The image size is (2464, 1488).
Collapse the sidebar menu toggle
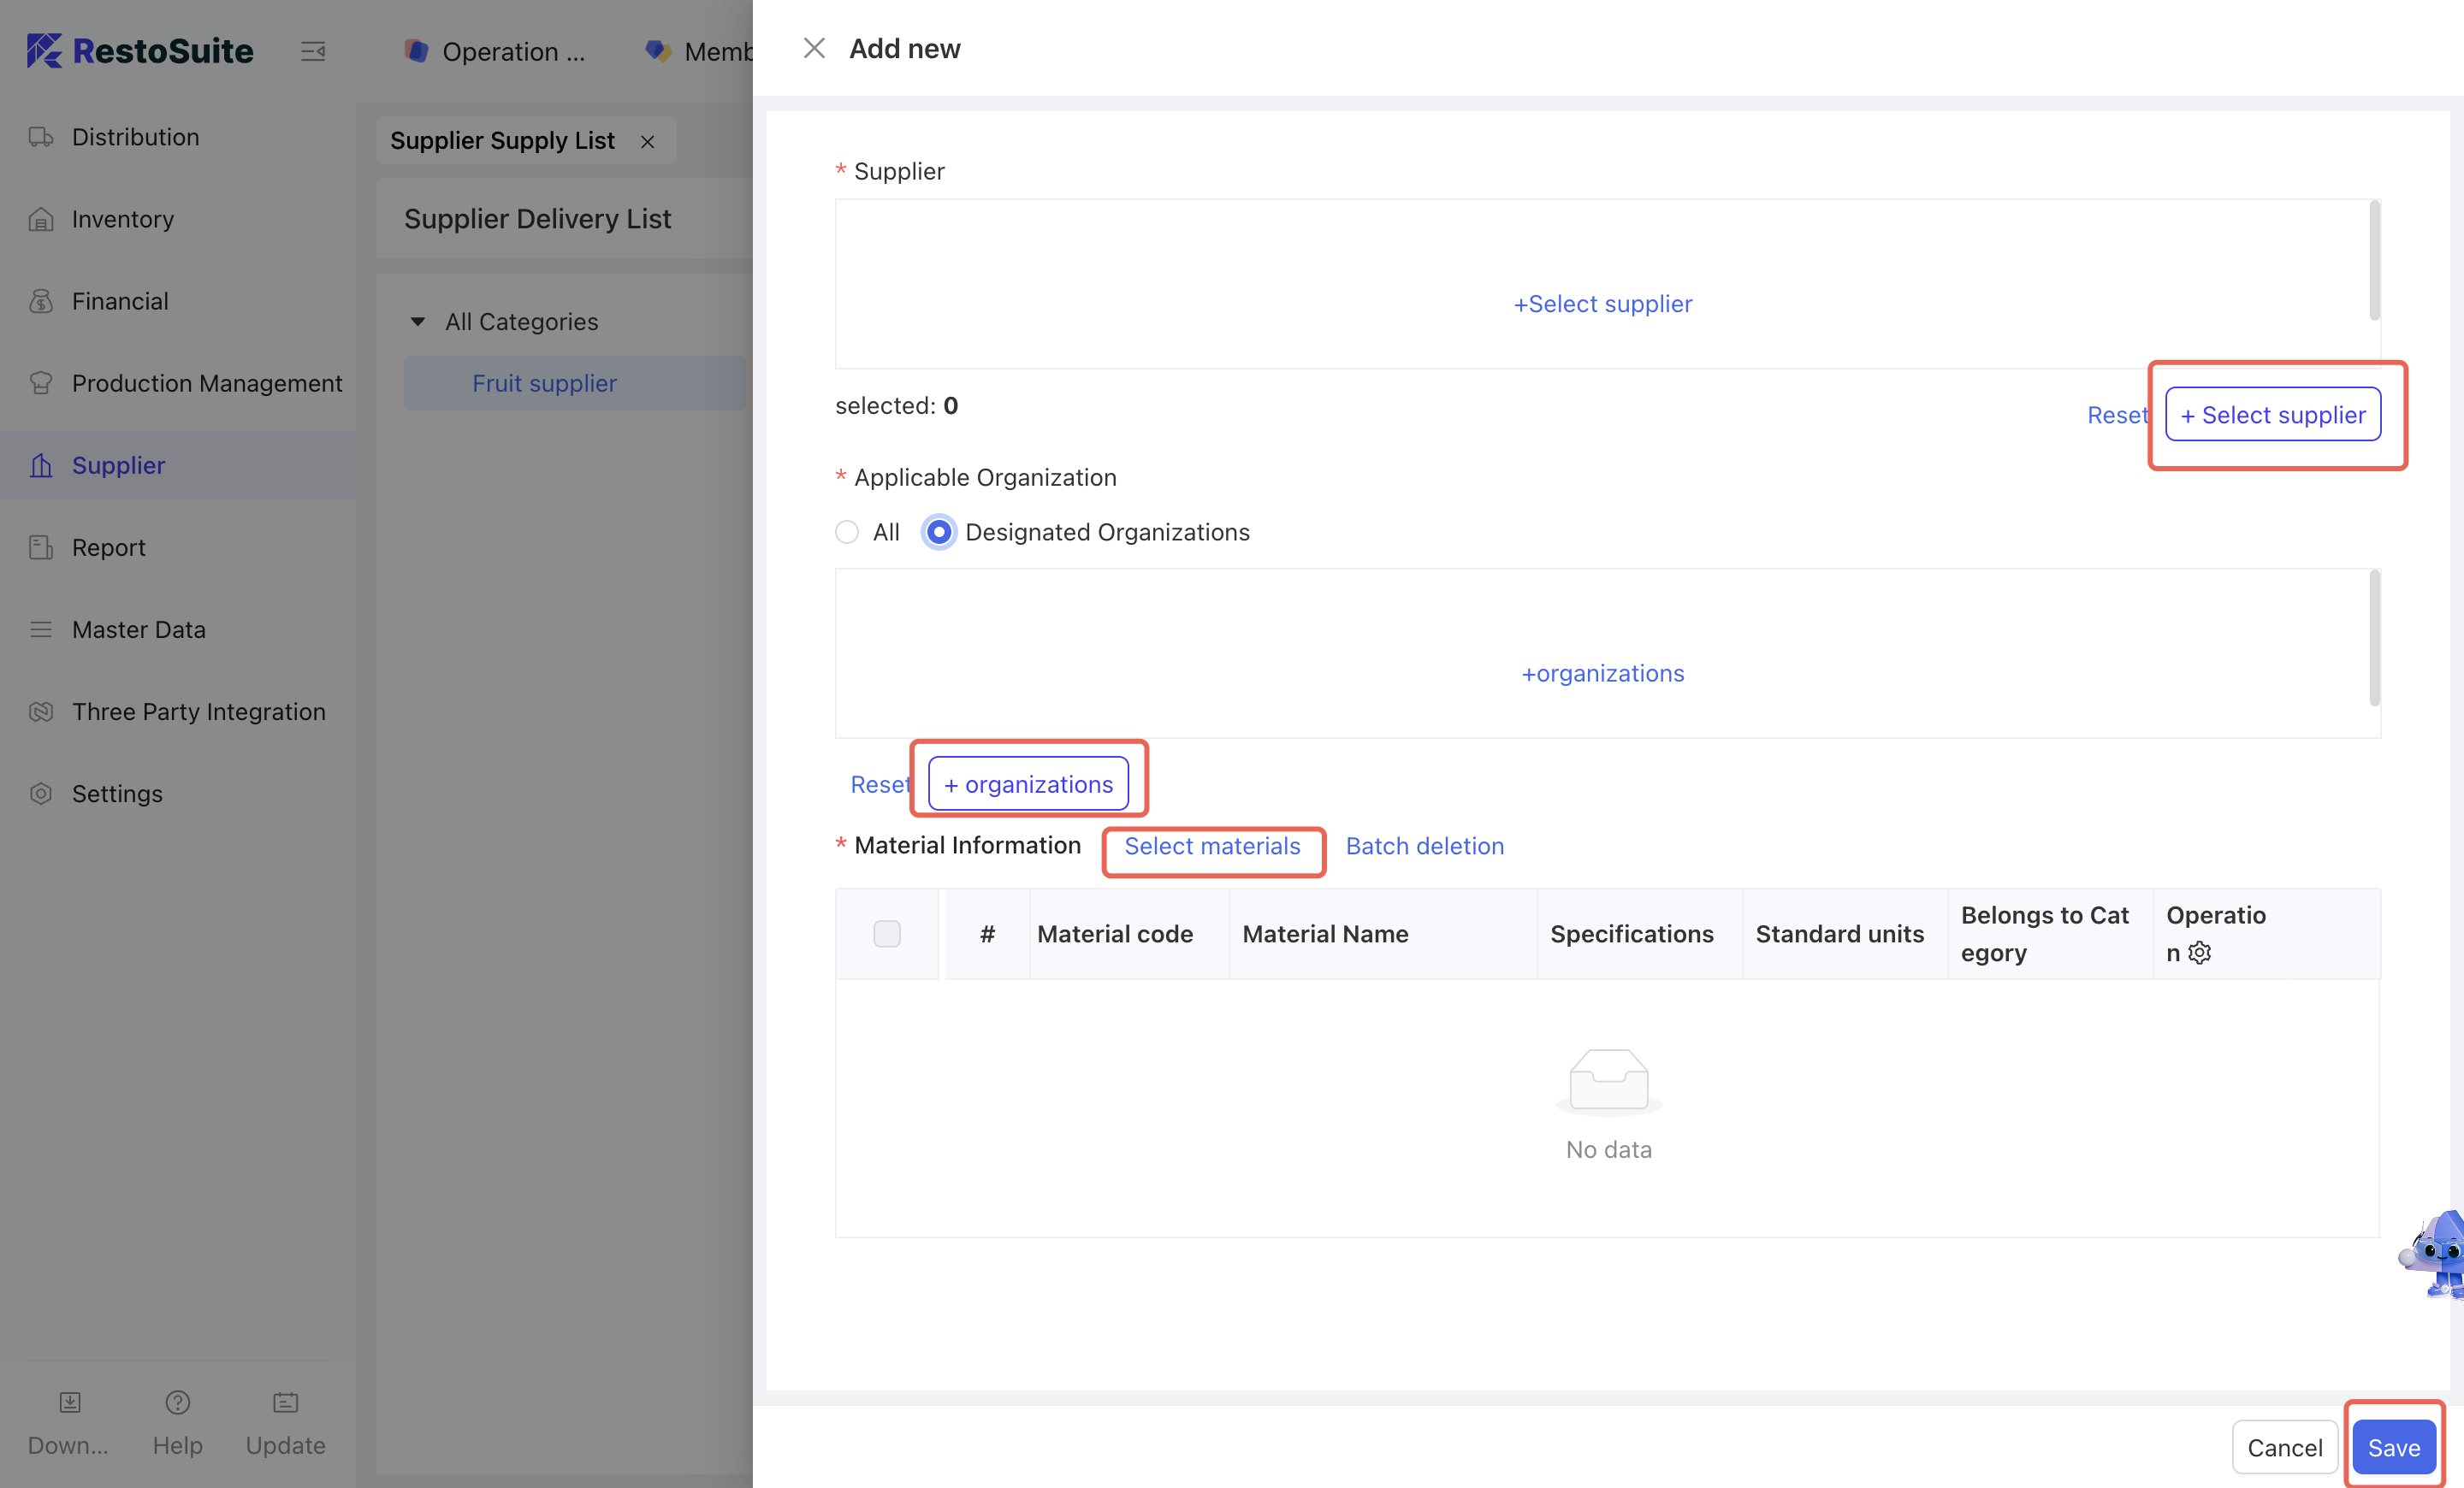click(313, 51)
